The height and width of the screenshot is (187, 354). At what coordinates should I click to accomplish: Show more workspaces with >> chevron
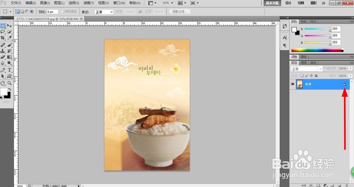324,3
